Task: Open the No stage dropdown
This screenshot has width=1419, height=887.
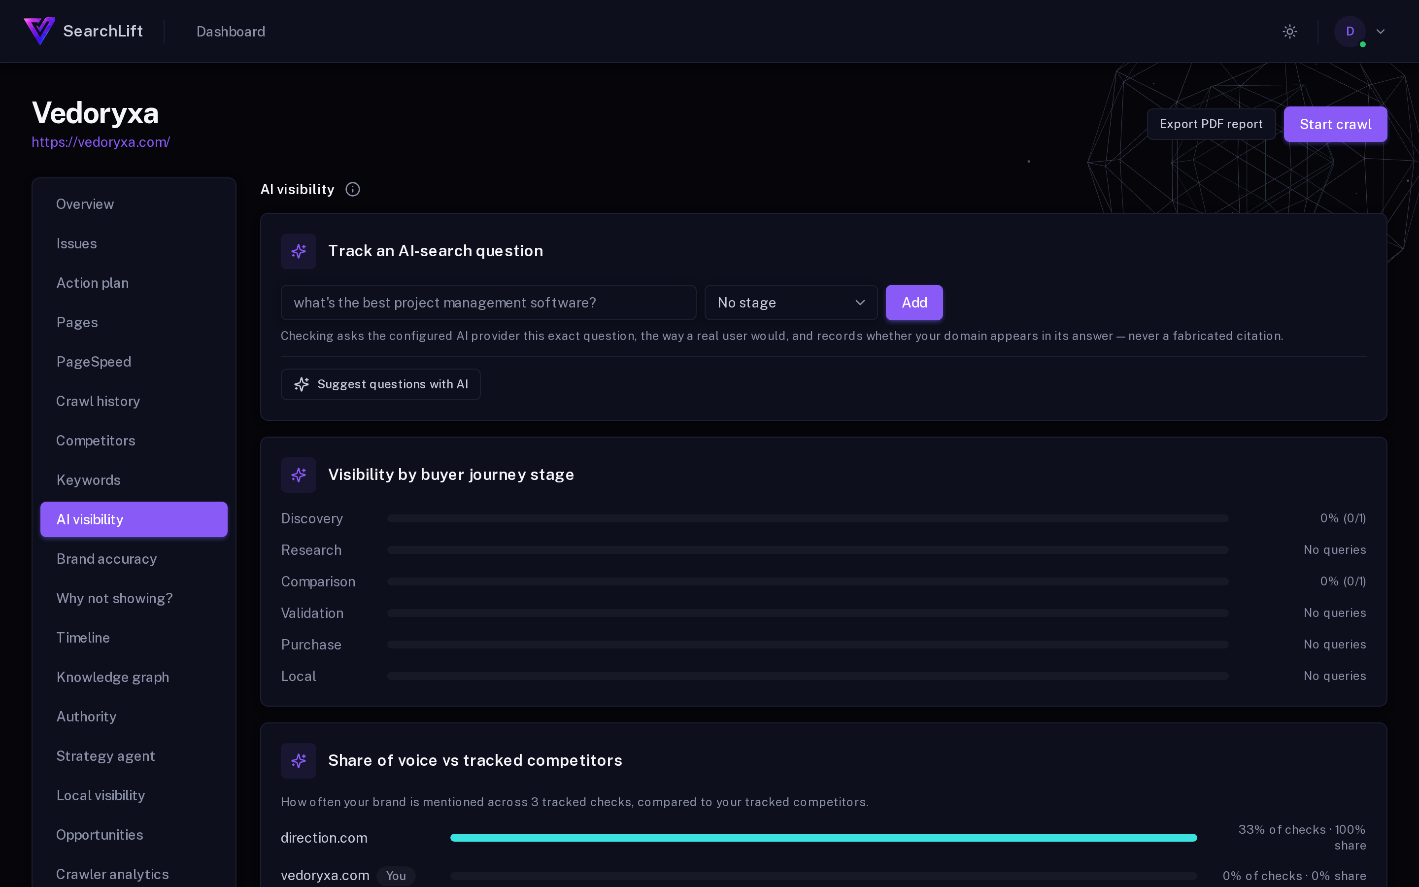Action: pyautogui.click(x=790, y=303)
